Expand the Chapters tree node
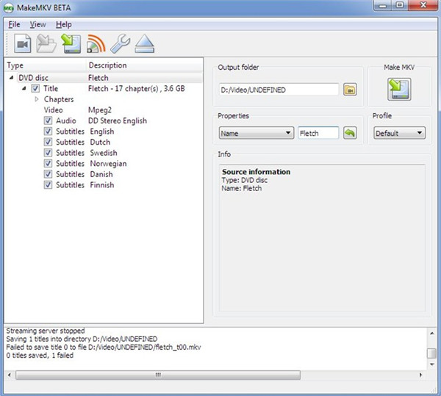The image size is (441, 396). click(37, 99)
